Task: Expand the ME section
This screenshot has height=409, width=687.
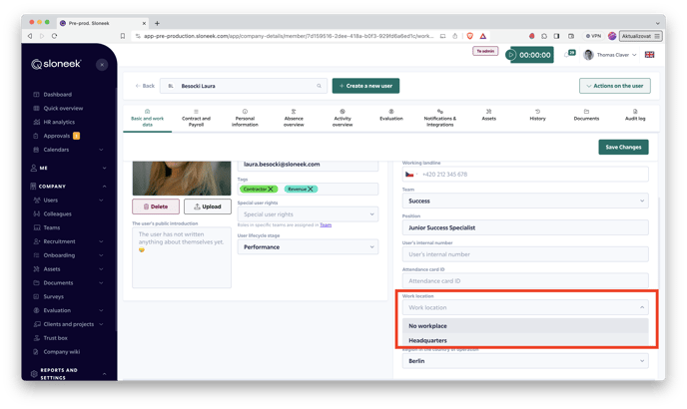Action: tap(104, 168)
